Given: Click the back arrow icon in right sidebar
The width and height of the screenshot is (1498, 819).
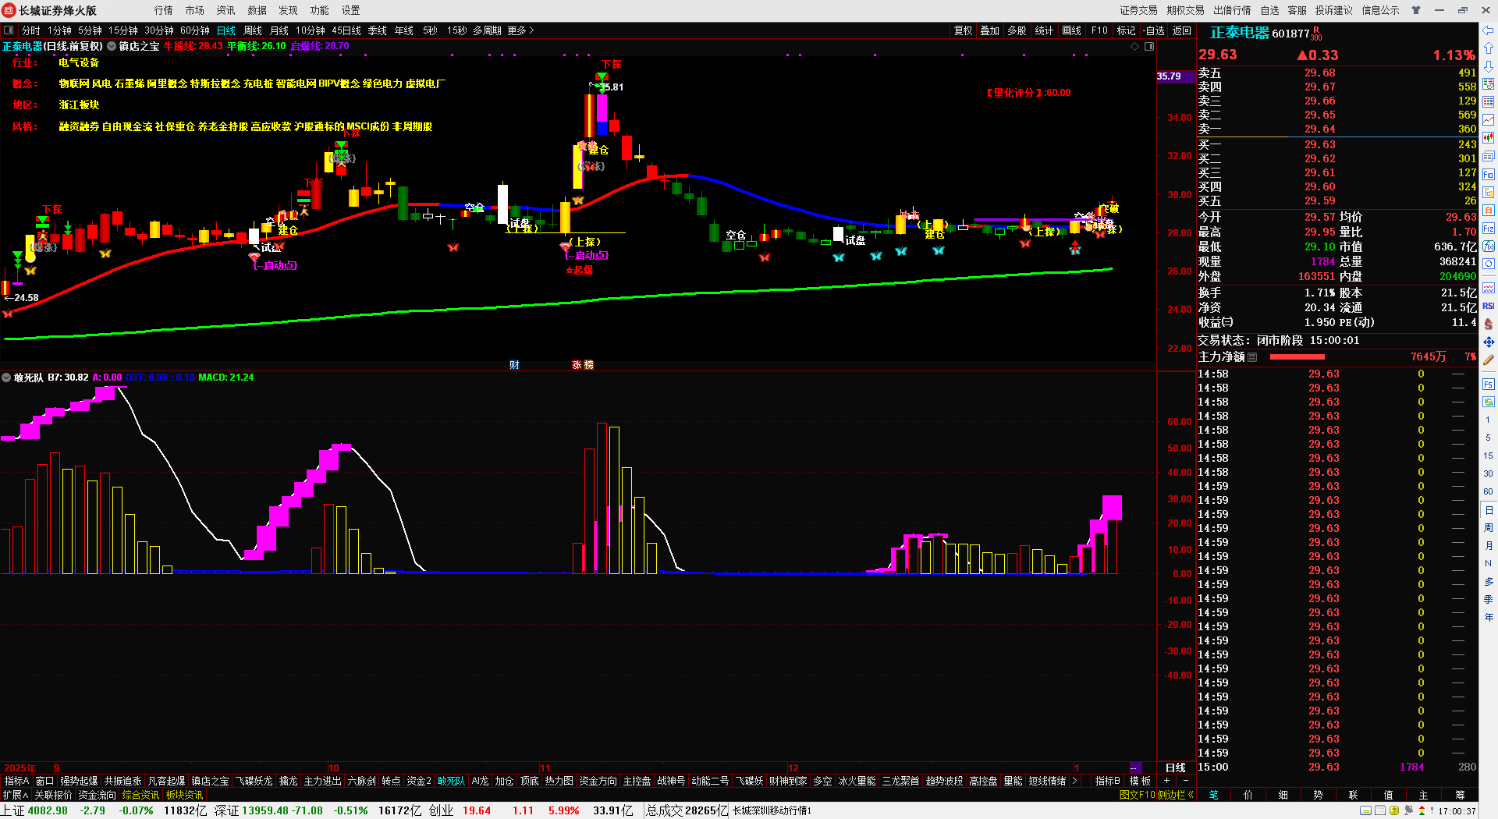Looking at the screenshot, I should pos(1489,30).
